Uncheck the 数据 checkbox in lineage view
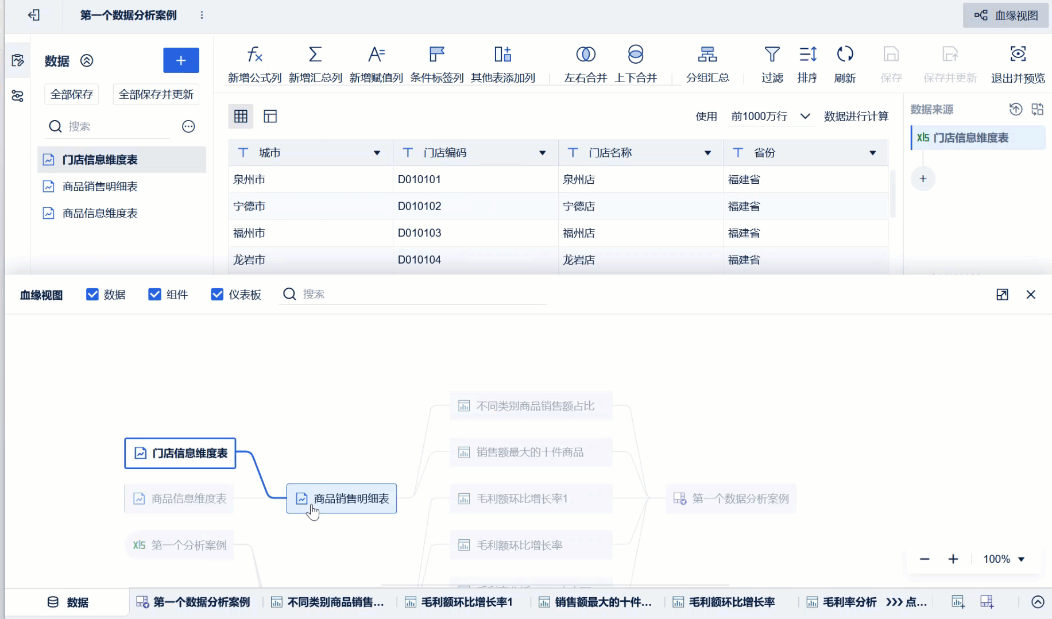This screenshot has width=1052, height=619. 92,295
